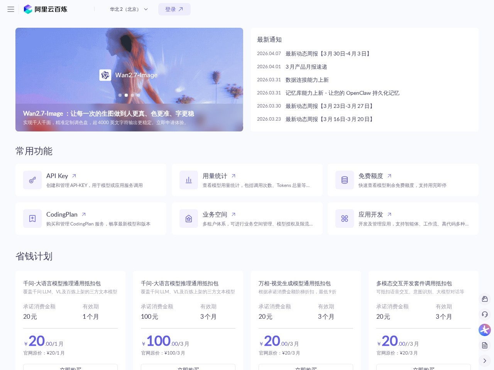Image resolution: width=494 pixels, height=370 pixels.
Task: Click the 应用开发 grid icon
Action: click(x=345, y=219)
